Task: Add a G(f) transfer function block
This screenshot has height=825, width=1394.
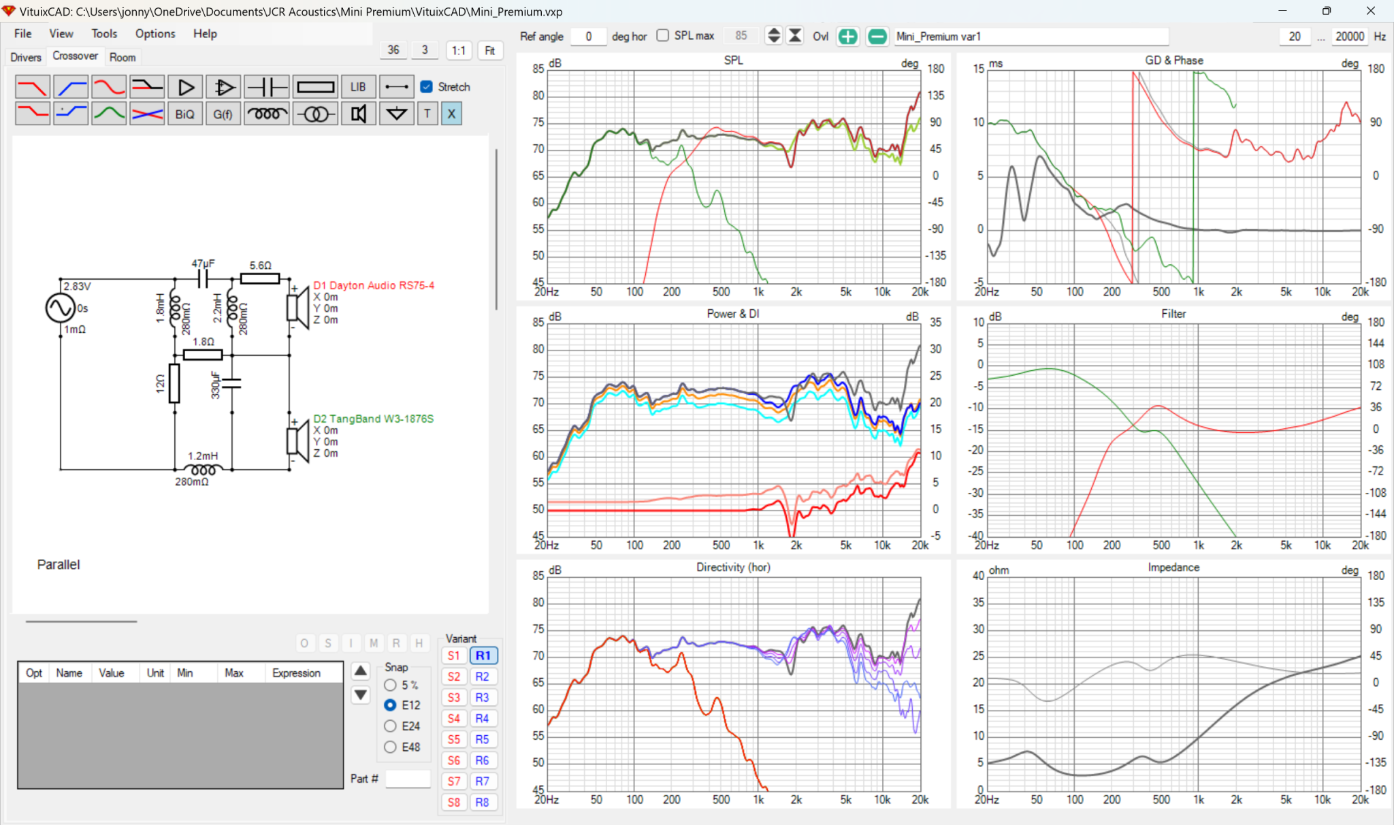Action: click(223, 114)
